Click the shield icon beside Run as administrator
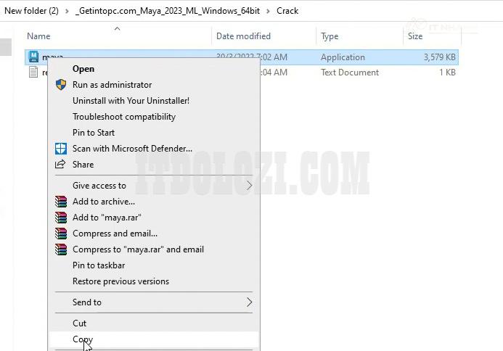Viewport: 503px width, 351px height. 61,85
